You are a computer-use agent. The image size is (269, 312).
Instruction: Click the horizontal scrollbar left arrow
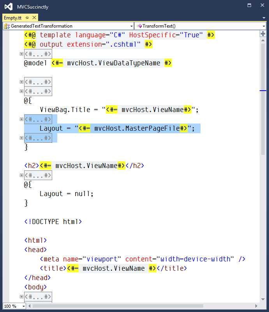[x=30, y=306]
